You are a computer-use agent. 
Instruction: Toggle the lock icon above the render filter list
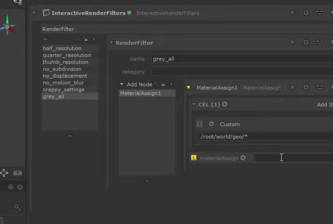click(x=85, y=39)
